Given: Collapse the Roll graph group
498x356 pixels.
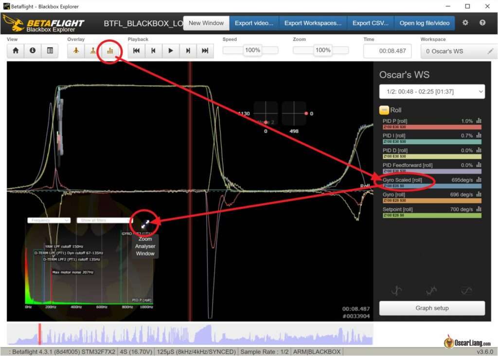Looking at the screenshot, I should [384, 110].
